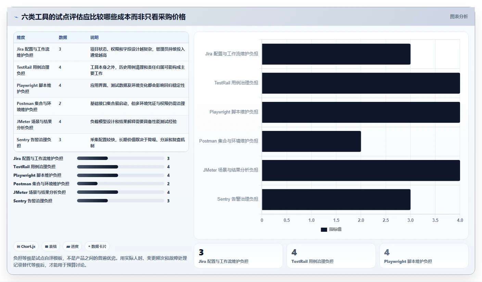Click table cell Playwright 脚本维护负担
Image resolution: width=482 pixels, height=282 pixels.
coord(34,88)
